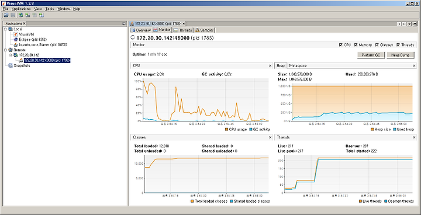This screenshot has width=421, height=215.
Task: Click the Add Remote Host toolbar icon
Action: pyautogui.click(x=27, y=15)
